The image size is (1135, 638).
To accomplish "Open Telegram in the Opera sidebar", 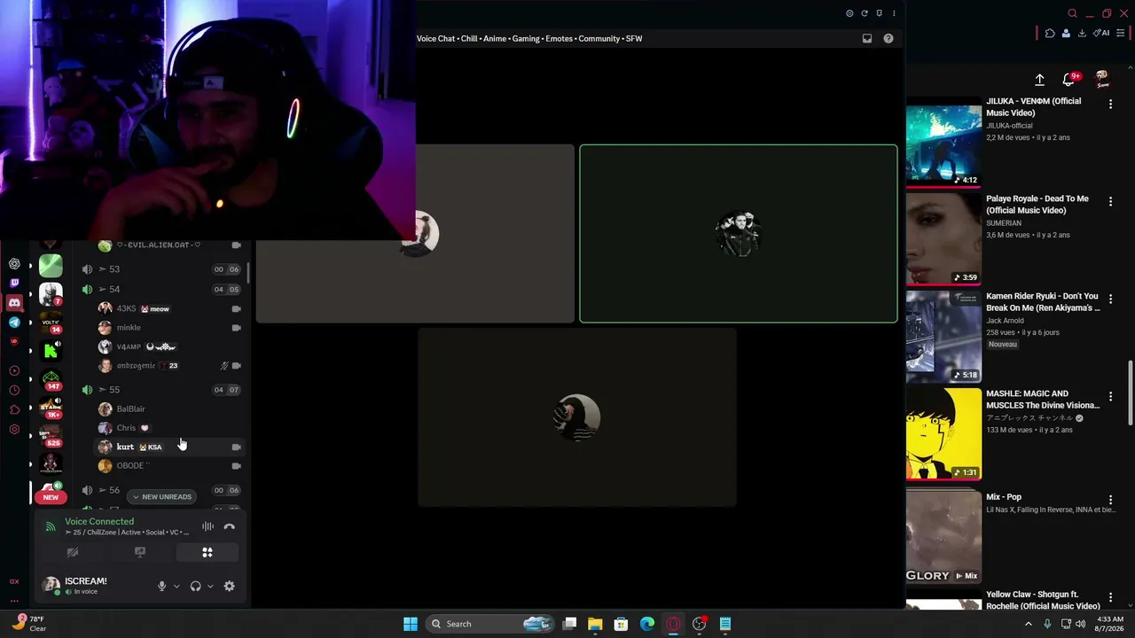I will (x=14, y=323).
